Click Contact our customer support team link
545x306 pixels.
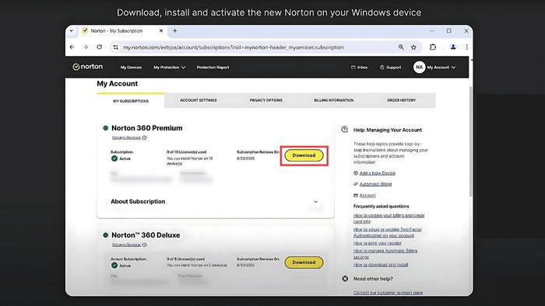[388, 293]
